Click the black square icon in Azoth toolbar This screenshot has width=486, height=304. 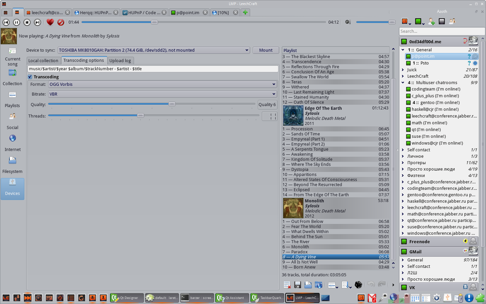(442, 21)
